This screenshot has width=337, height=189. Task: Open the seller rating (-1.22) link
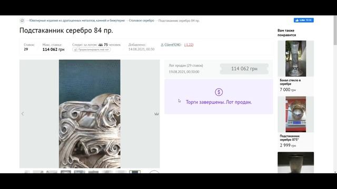point(189,45)
